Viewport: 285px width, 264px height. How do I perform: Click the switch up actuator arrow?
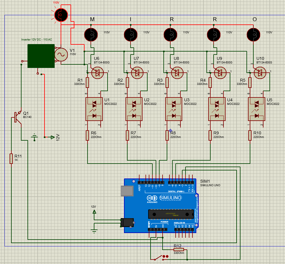[167, 256]
